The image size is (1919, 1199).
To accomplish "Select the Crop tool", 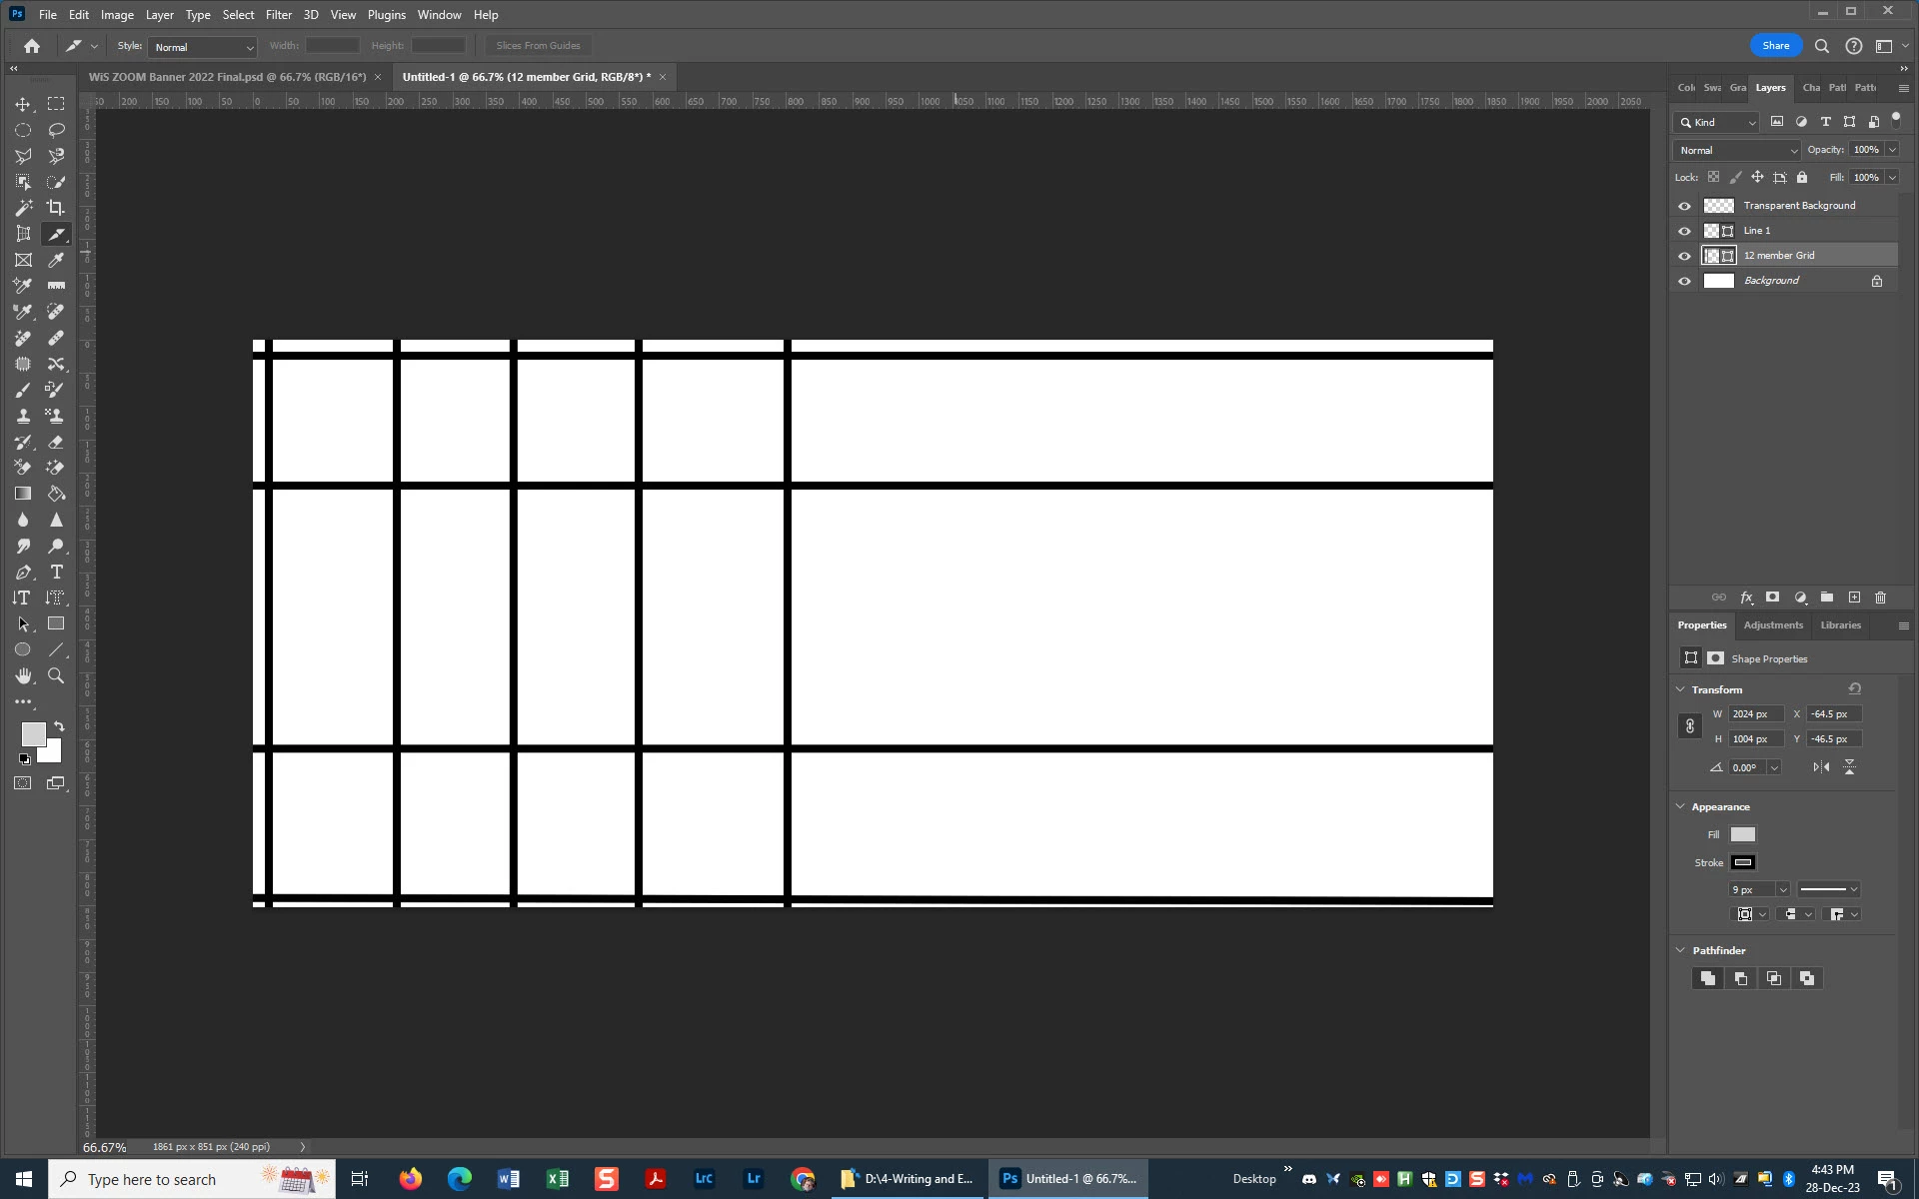I will [x=56, y=208].
